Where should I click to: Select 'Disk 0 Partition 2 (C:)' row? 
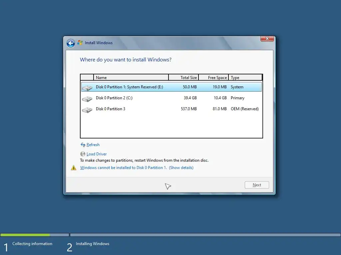[171, 98]
